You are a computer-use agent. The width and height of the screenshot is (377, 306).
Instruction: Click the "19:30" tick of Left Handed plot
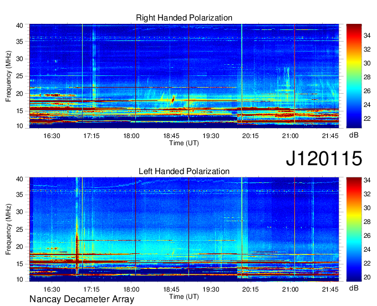pyautogui.click(x=211, y=289)
